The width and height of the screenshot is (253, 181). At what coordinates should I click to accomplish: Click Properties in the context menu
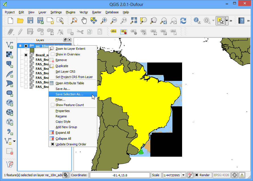(x=73, y=111)
